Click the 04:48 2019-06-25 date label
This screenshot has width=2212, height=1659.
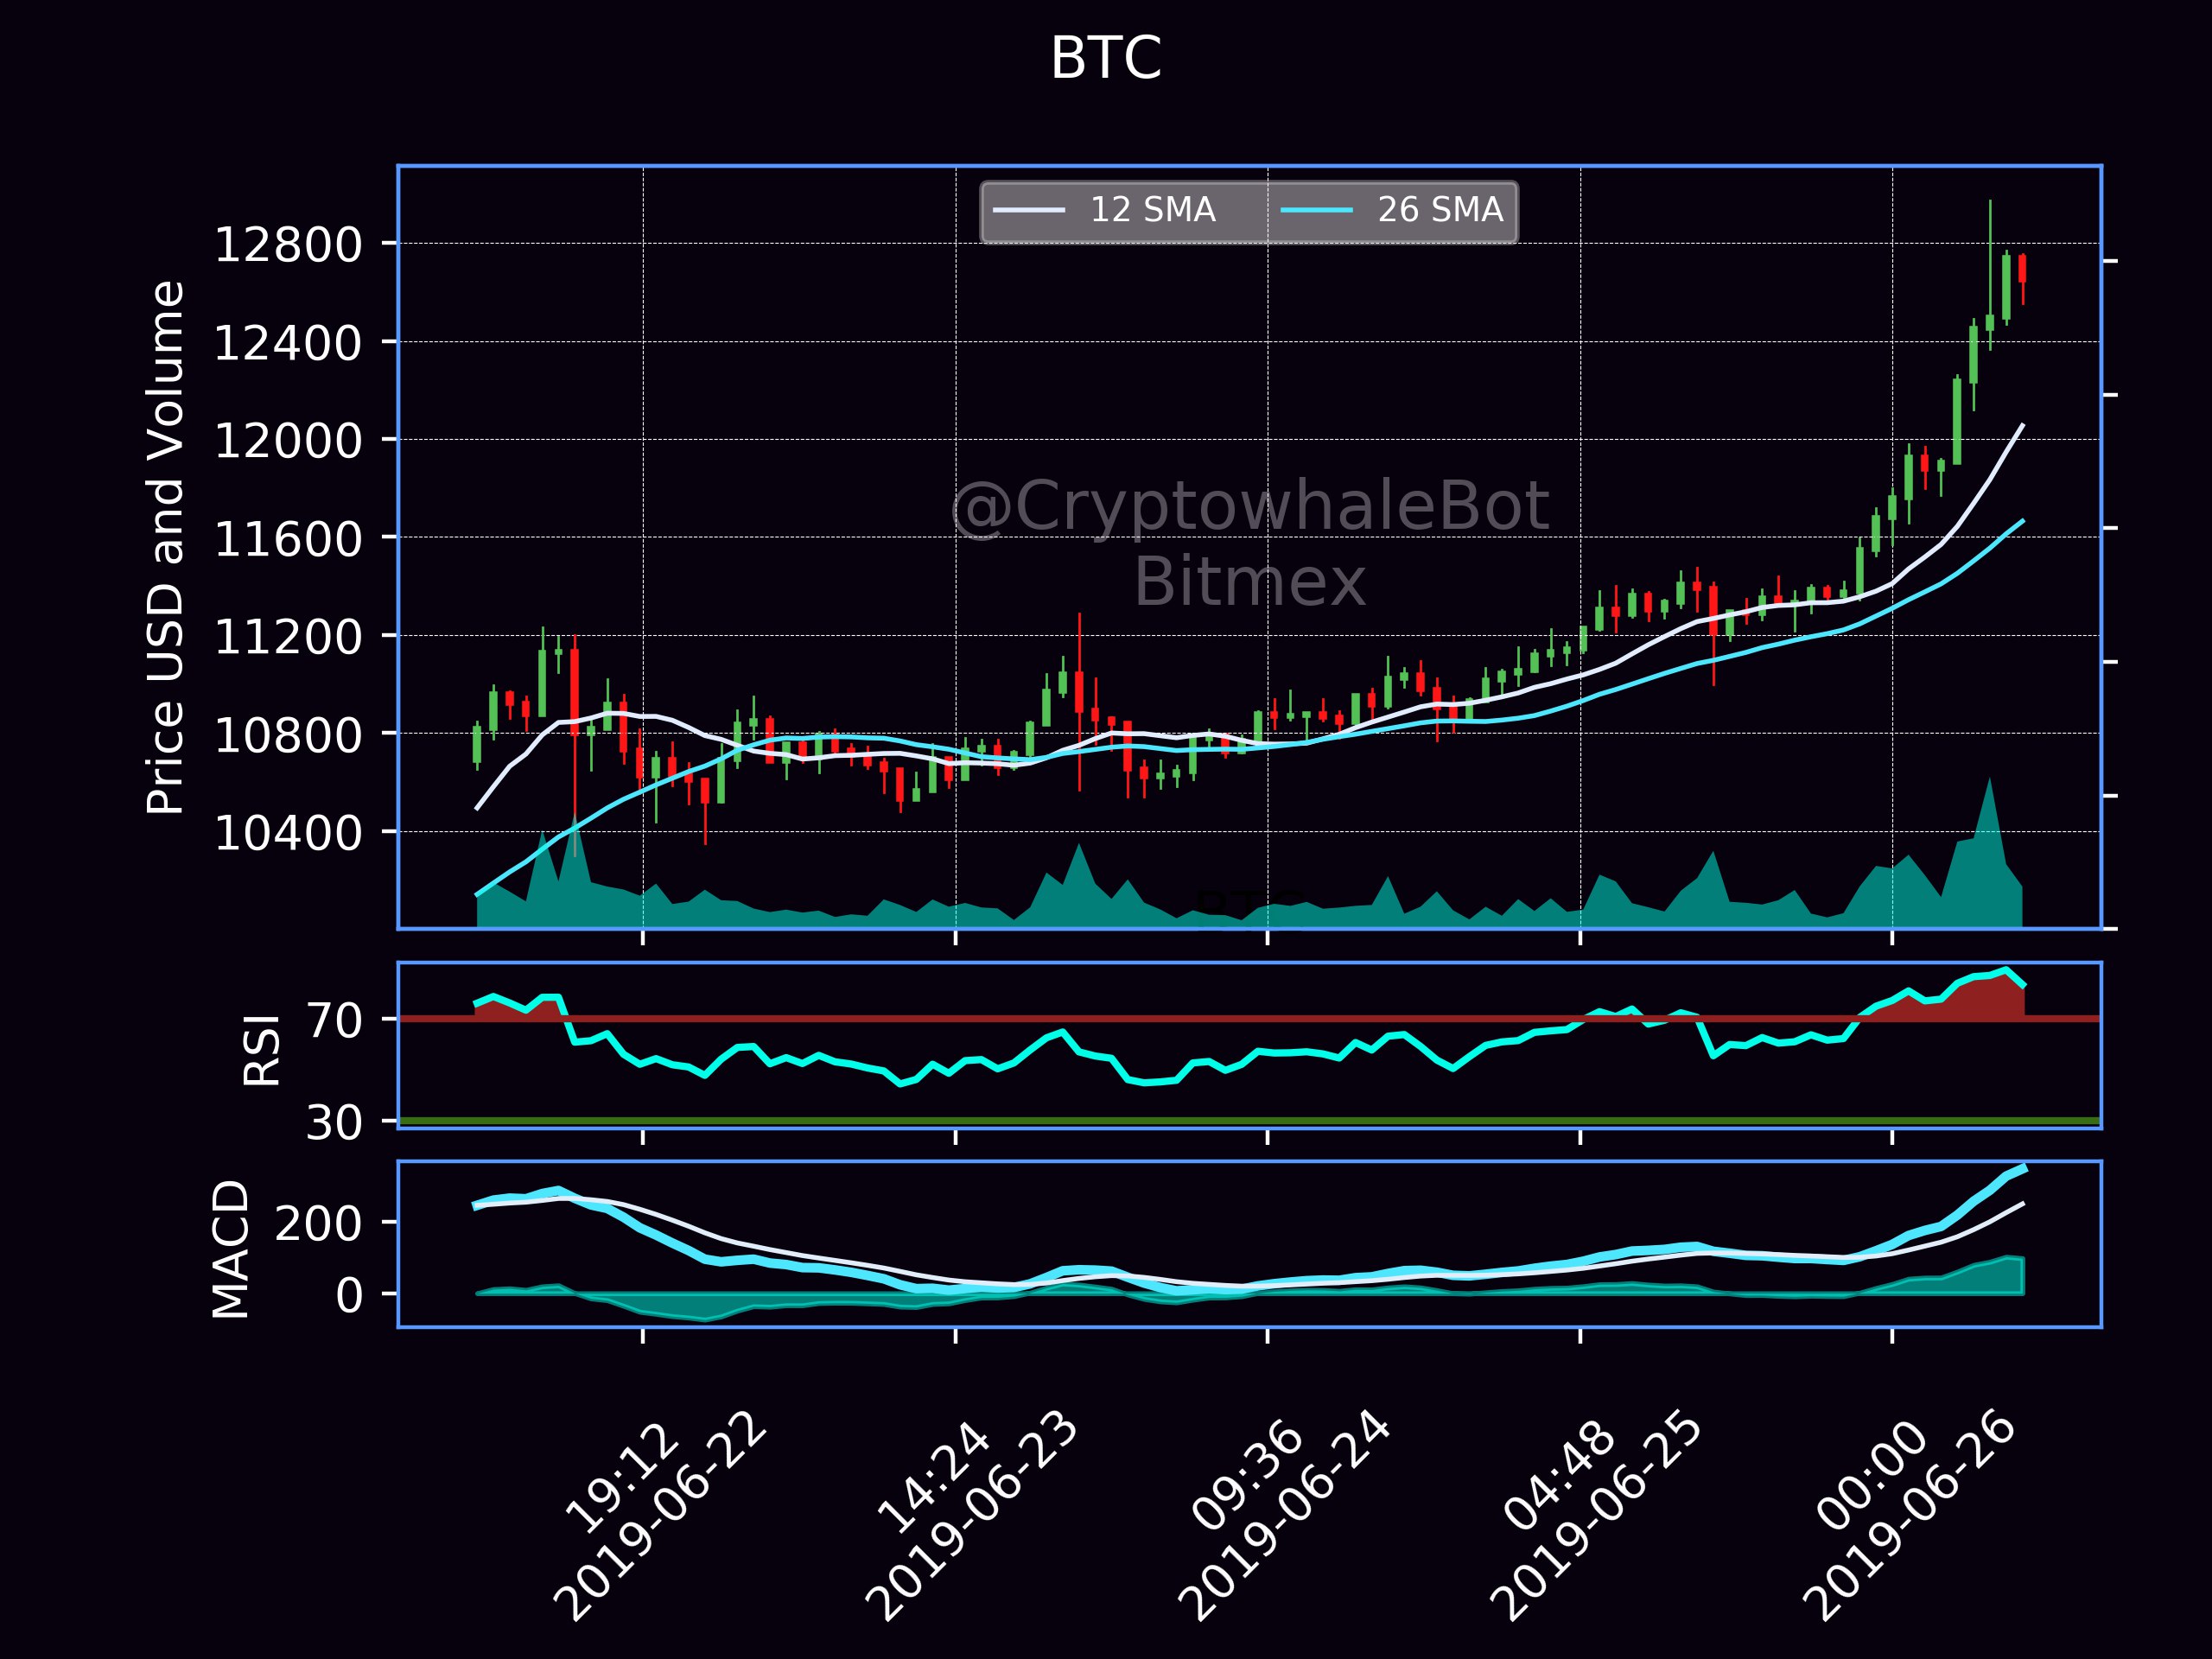tap(1596, 1515)
